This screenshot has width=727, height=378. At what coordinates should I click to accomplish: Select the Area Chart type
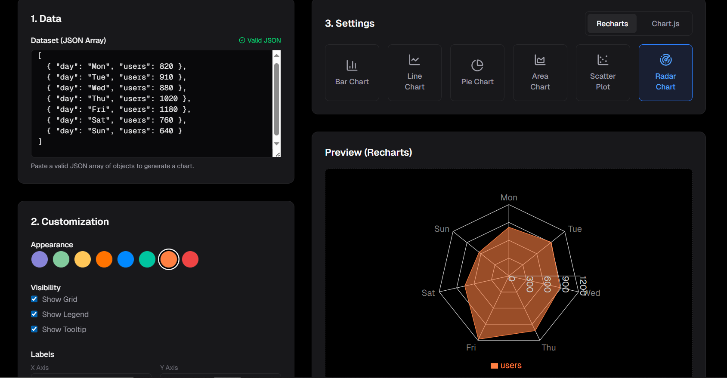point(540,73)
